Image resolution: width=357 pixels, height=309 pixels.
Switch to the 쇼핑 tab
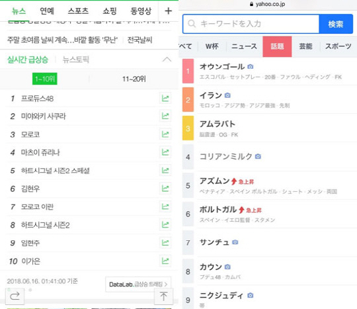(110, 11)
